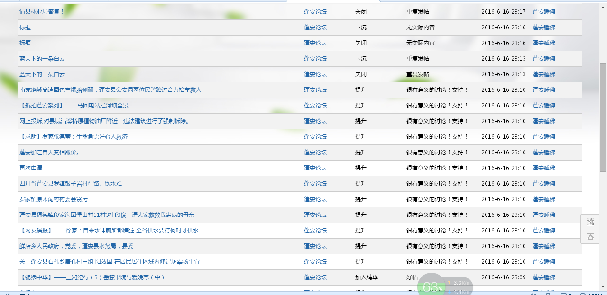Open the 蓬安御江春天变相涨价 thread

49,152
